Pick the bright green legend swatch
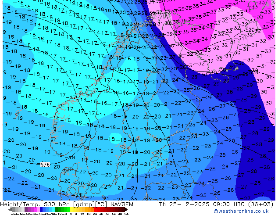278x215 pixels. tap(68, 209)
